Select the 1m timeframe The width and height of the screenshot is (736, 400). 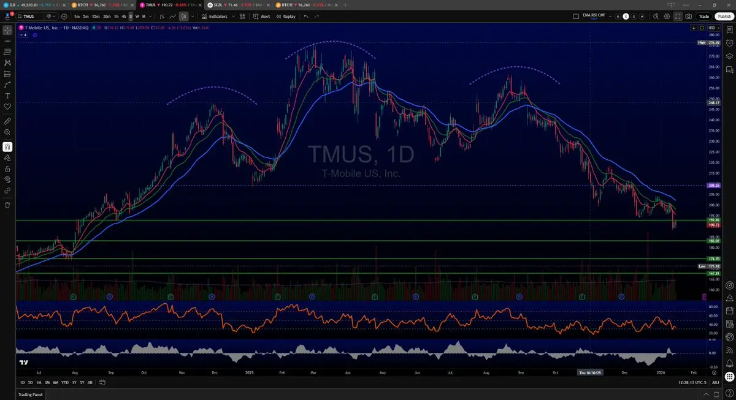77,16
